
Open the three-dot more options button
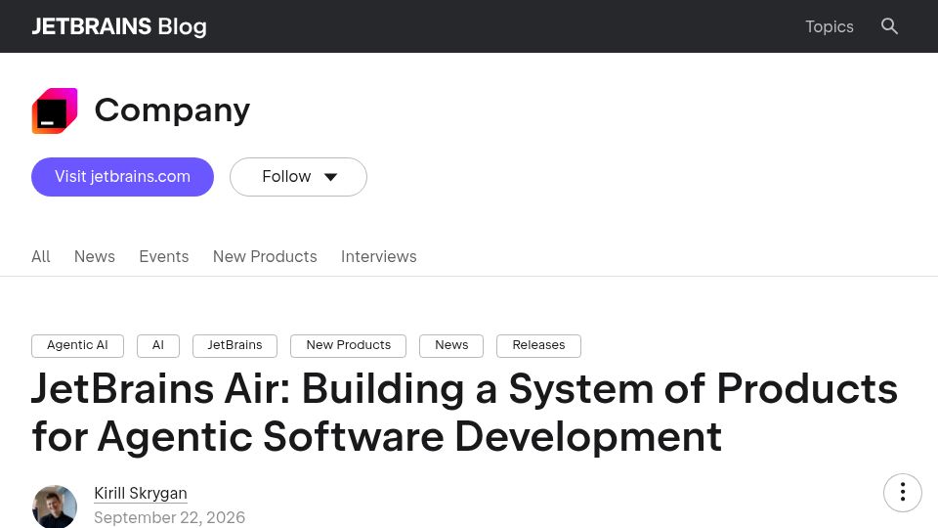click(x=902, y=493)
